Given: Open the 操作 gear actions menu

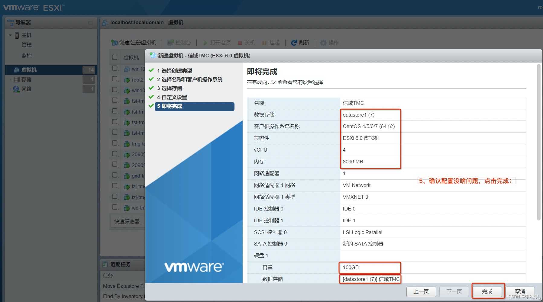Looking at the screenshot, I should point(329,43).
